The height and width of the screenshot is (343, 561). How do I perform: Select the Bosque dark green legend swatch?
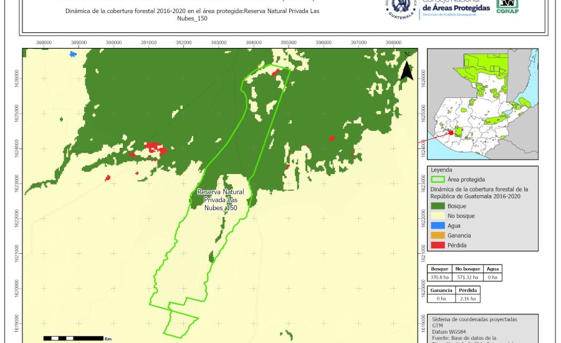tap(438, 206)
